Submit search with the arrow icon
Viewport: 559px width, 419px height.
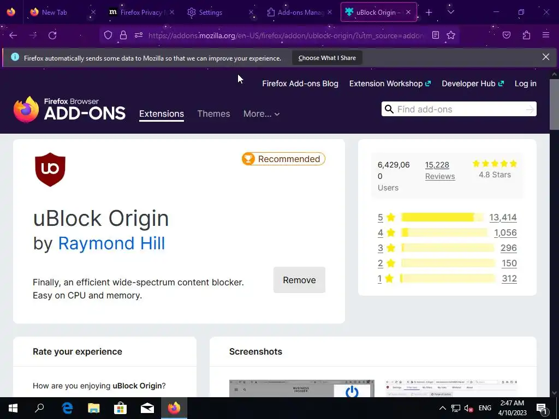[530, 109]
